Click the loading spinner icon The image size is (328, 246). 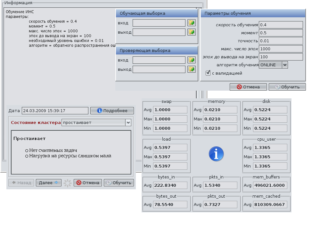click(68, 183)
